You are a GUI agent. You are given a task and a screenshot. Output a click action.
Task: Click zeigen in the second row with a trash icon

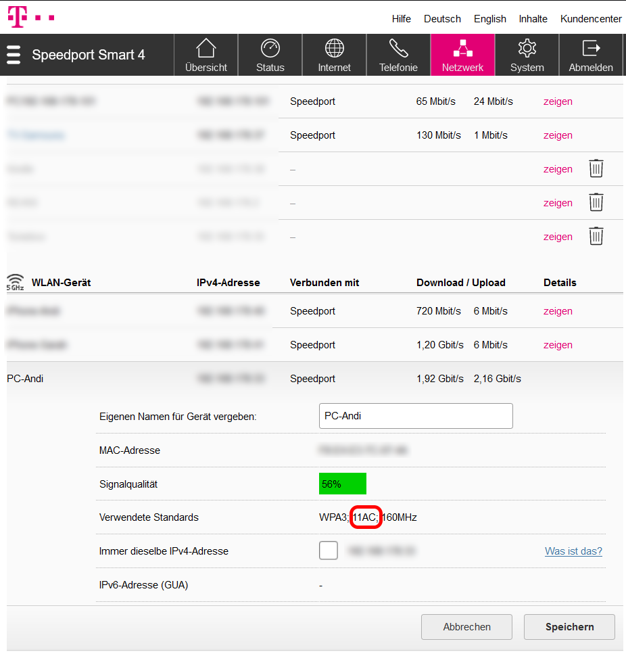[x=558, y=203]
